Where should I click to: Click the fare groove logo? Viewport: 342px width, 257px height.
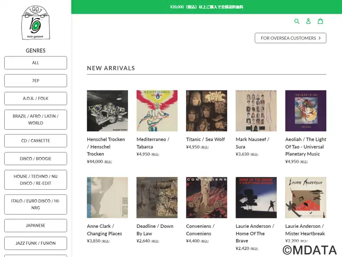tap(35, 23)
